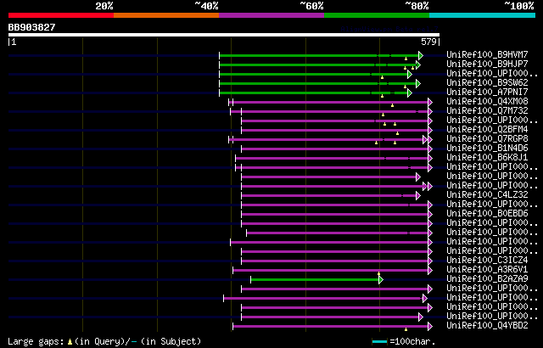The width and height of the screenshot is (543, 348).
Task: Open hit UniRef100_B9HJP7
Action: coord(487,64)
